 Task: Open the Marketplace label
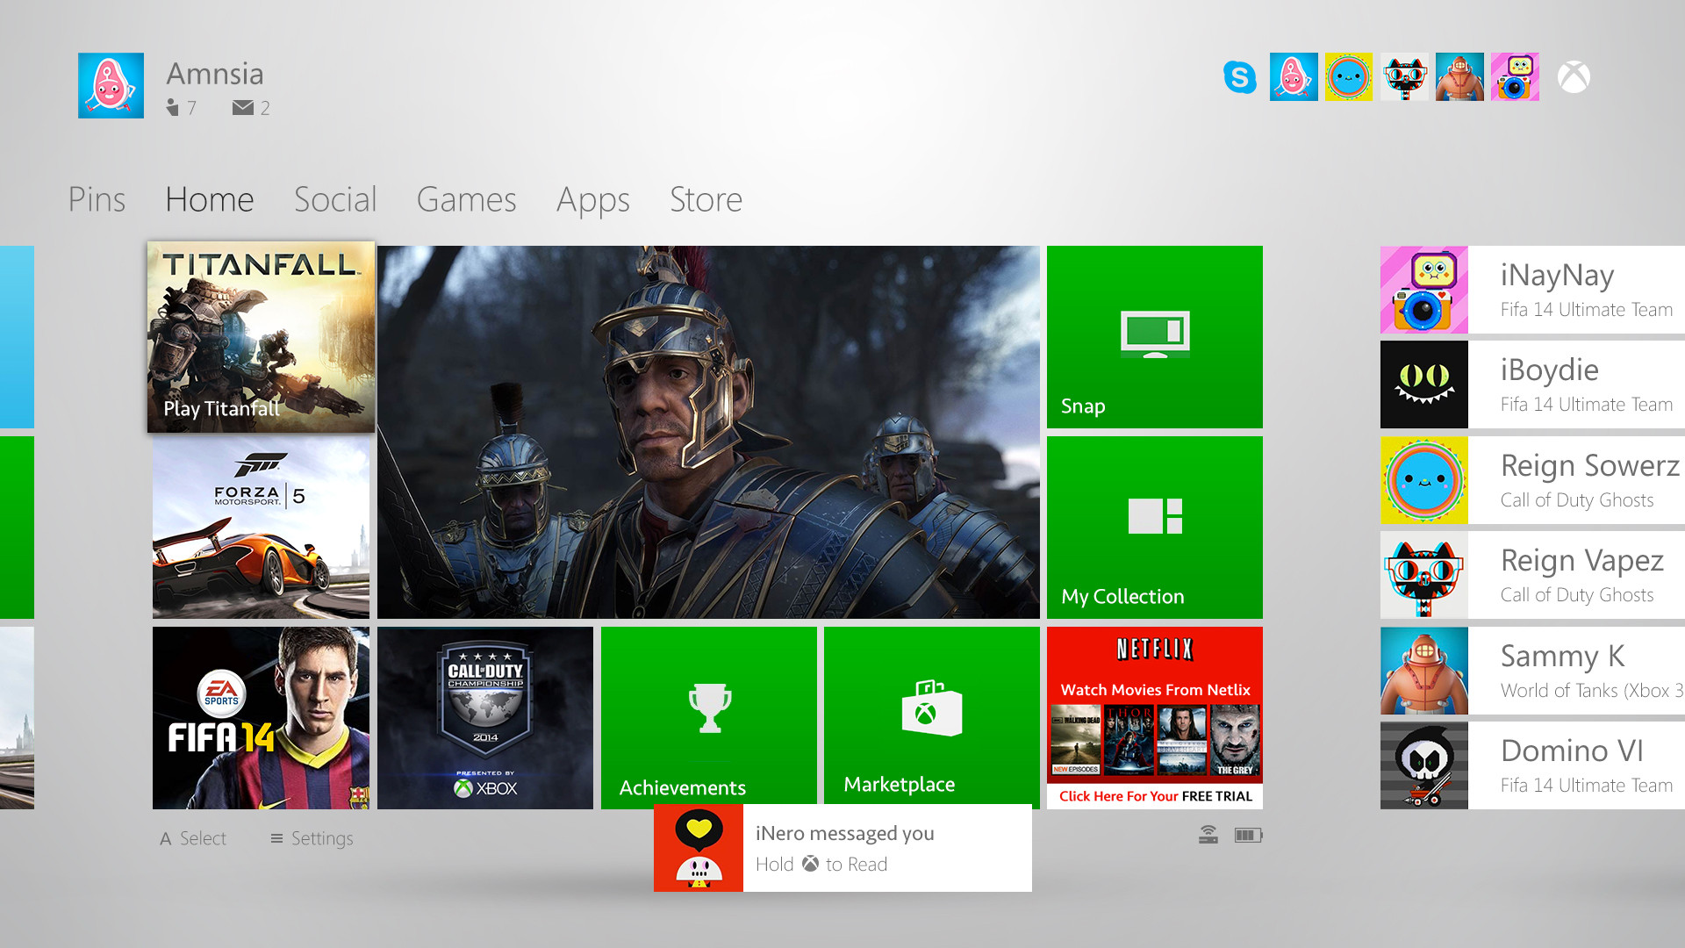[x=899, y=784]
